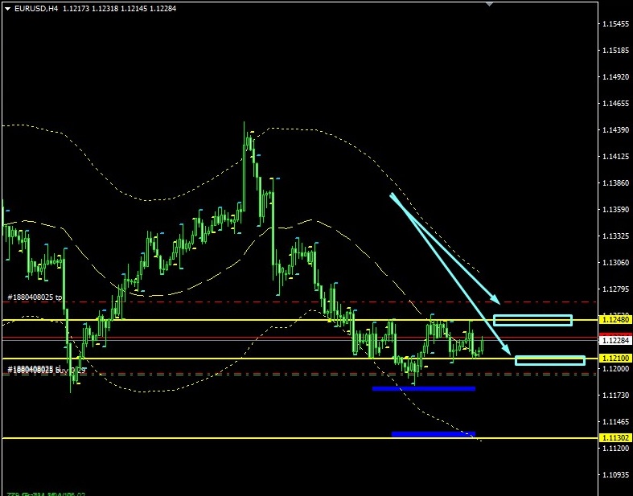Click the EURUSD,H4 symbol title text
Viewport: 633px width, 496px height.
(x=36, y=8)
